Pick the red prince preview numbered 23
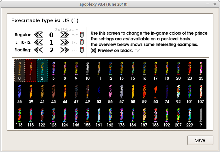Viewport: 220px width, 152px height. (190, 71)
